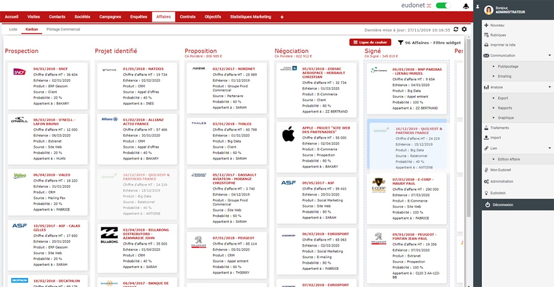Open the 09/05/2017 - ASF deal
The height and width of the screenshot is (287, 554).
318,184
